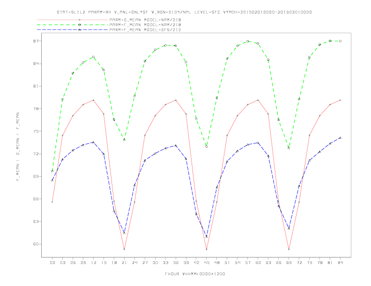Click the x-axis tick label 36
The height and width of the screenshot is (286, 371).
pos(176,263)
